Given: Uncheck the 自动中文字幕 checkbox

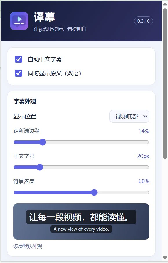Looking at the screenshot, I should [x=19, y=59].
